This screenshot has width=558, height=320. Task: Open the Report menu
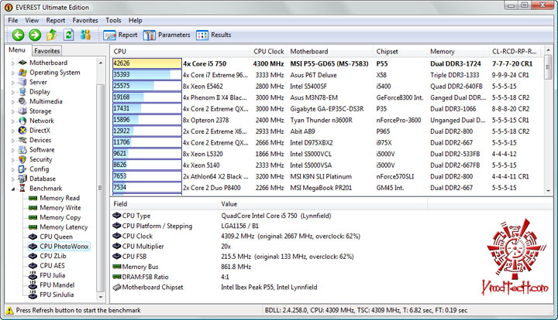pos(56,20)
